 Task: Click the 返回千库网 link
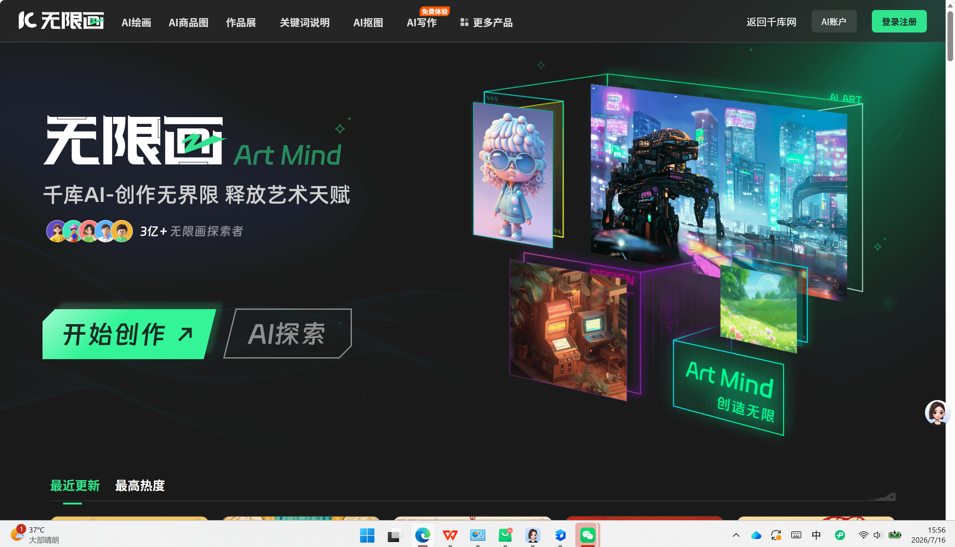coord(771,22)
